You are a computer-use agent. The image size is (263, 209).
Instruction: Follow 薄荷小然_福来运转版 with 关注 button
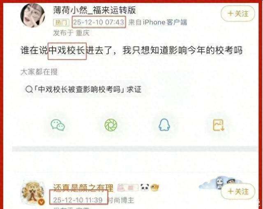click(x=238, y=13)
